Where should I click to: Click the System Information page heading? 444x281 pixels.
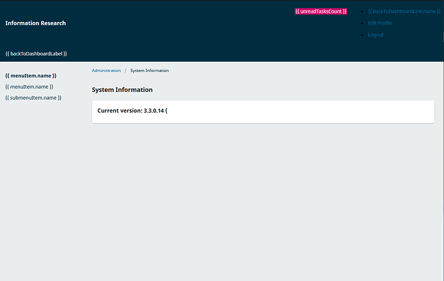tap(122, 90)
